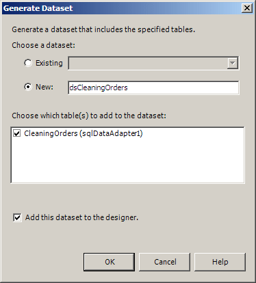Click the Generate a dataset description text

point(103,29)
